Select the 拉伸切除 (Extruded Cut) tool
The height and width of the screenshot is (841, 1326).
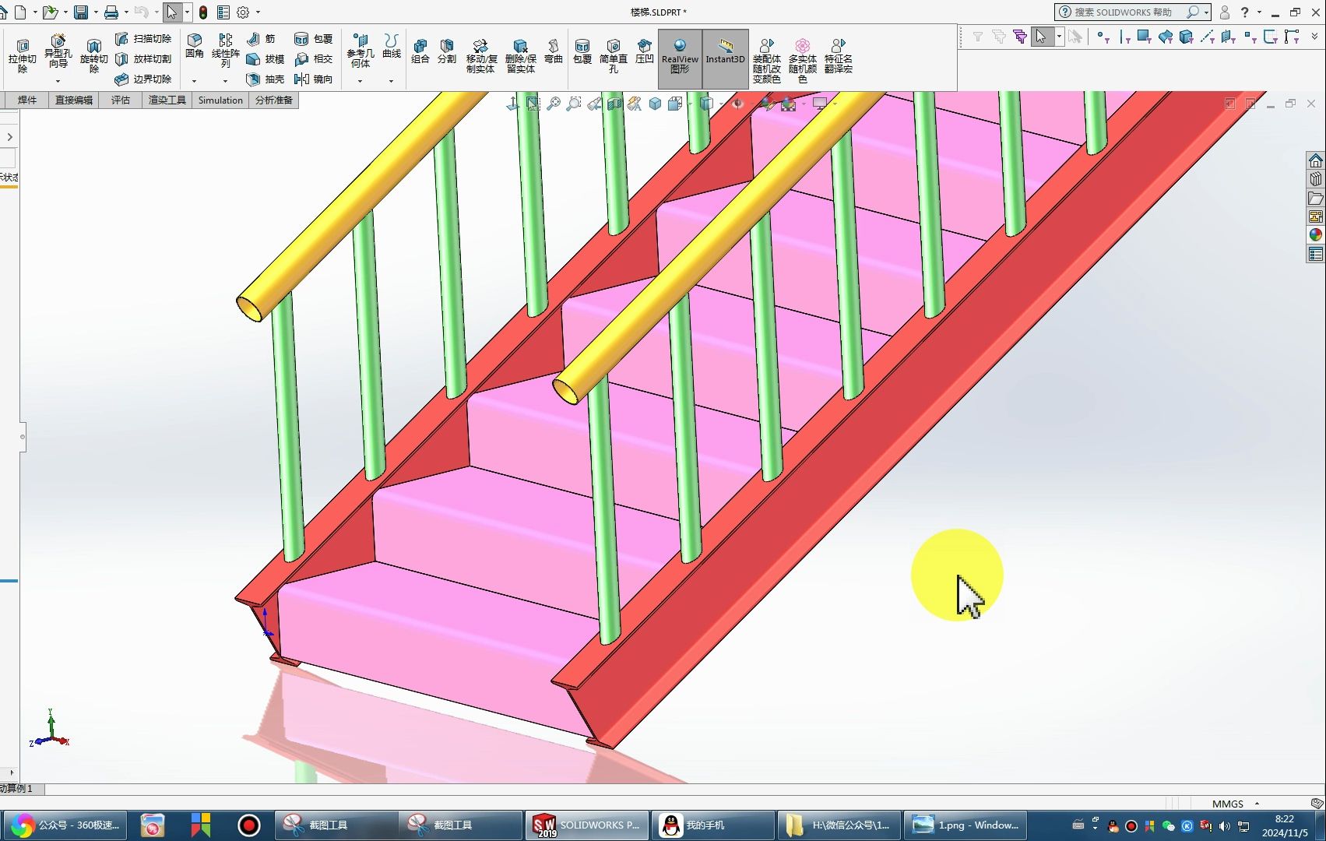[23, 56]
